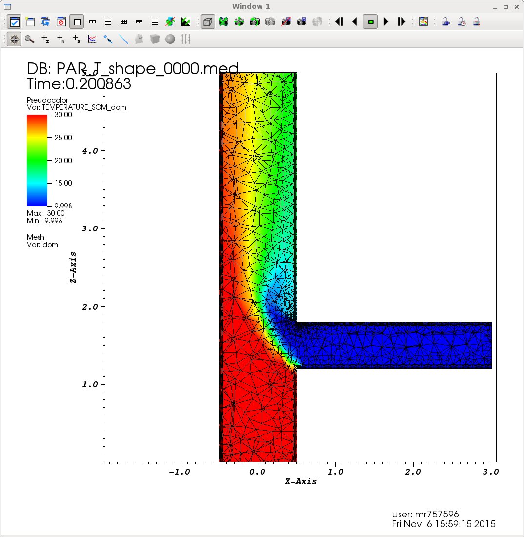Clone the current window
Viewport: 524px width, 537px height.
coord(45,22)
